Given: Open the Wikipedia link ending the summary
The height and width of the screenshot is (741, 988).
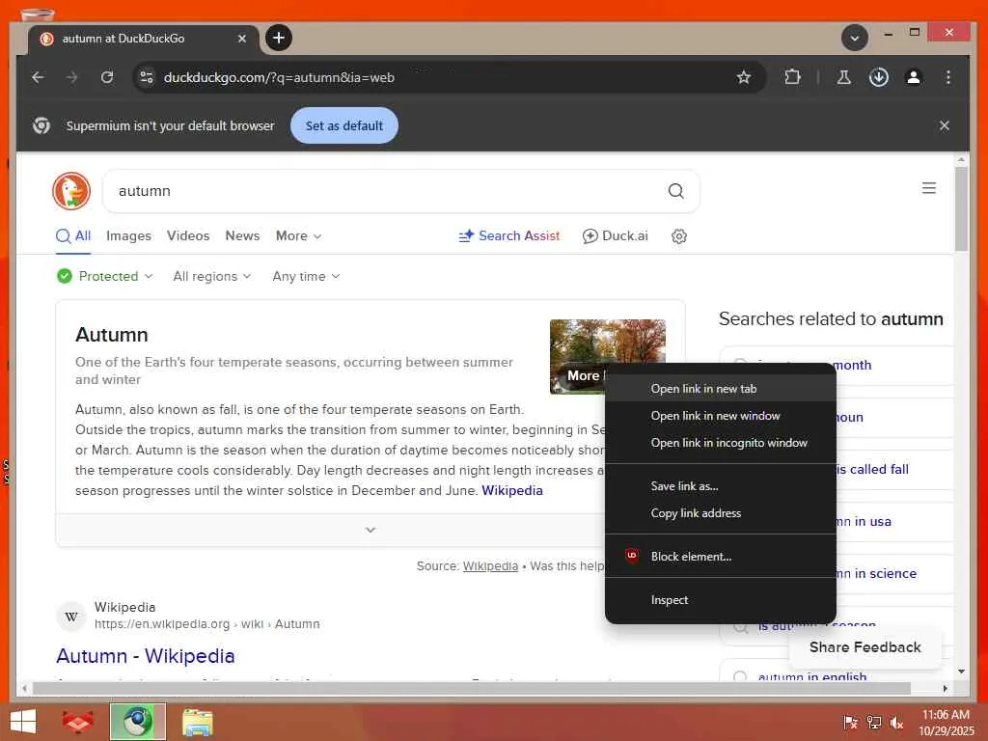Looking at the screenshot, I should 512,491.
